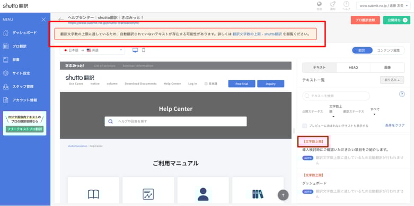Click the person silhouette card icon
The image size is (414, 206).
203,194
